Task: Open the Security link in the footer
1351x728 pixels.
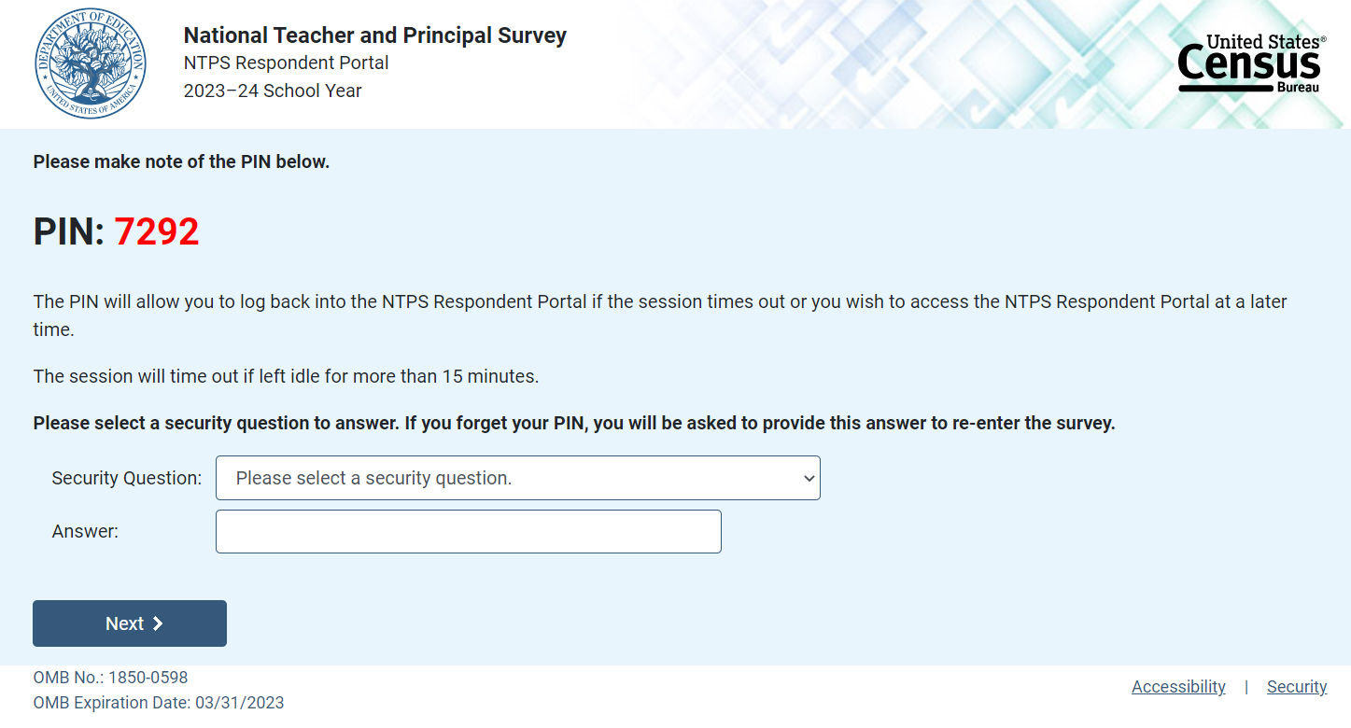Action: 1296,687
